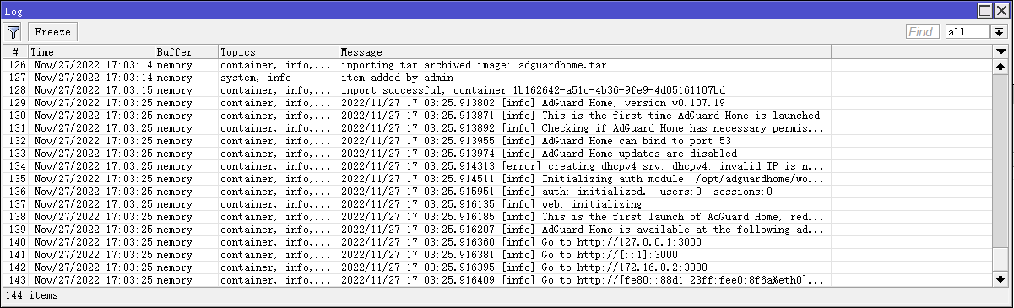
Task: Maximize the Log window
Action: 985,10
